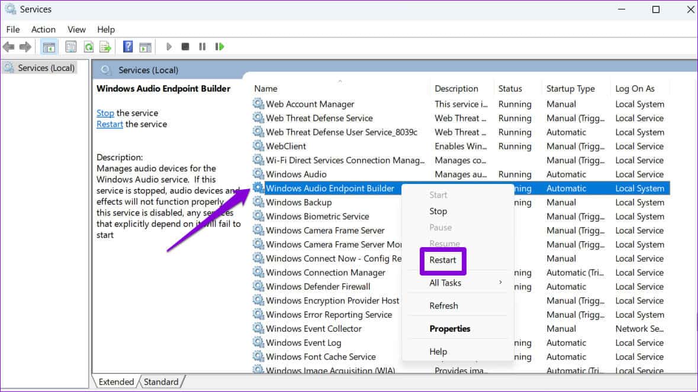This screenshot has width=698, height=392.
Task: Click the Export List toolbar icon
Action: 105,47
